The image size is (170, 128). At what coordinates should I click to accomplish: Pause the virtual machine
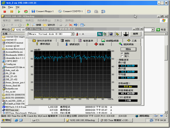point(12,11)
